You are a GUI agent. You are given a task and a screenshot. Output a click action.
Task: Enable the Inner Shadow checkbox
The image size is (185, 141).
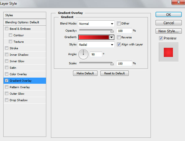[6, 55]
